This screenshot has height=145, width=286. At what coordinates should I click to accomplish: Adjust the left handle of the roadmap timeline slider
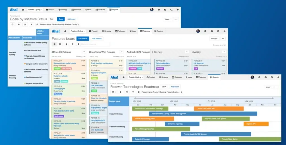(135, 98)
